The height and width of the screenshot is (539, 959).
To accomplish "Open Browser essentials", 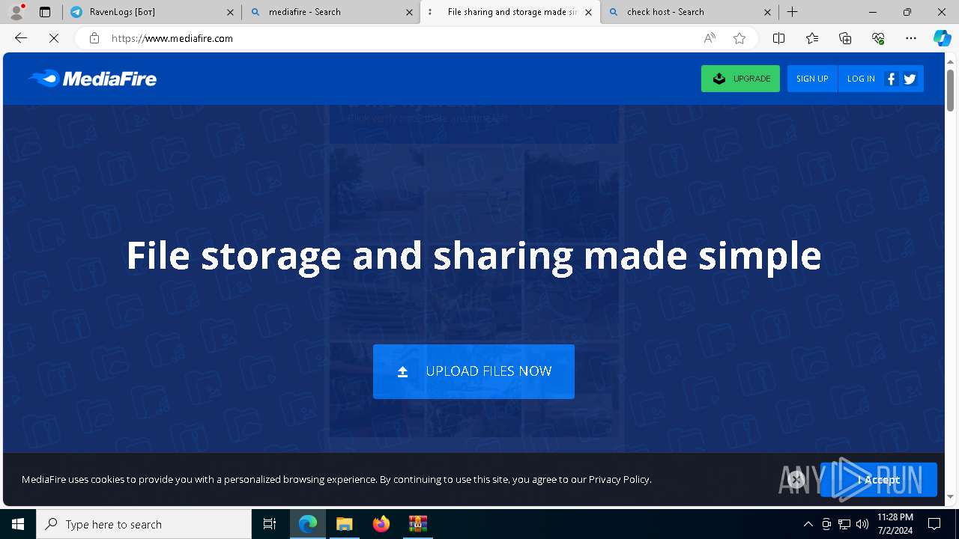I will tap(878, 38).
